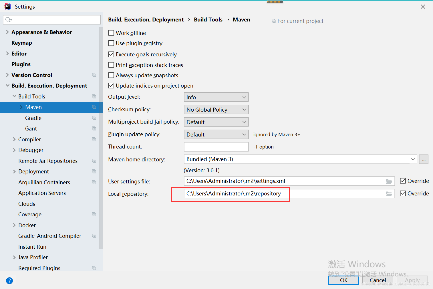Click the blue help question mark icon
This screenshot has width=433, height=289.
pos(9,281)
